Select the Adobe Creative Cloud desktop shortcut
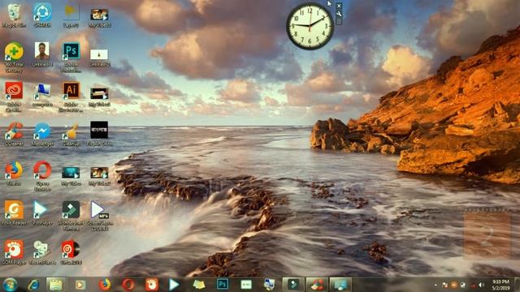This screenshot has height=292, width=520. tap(14, 97)
